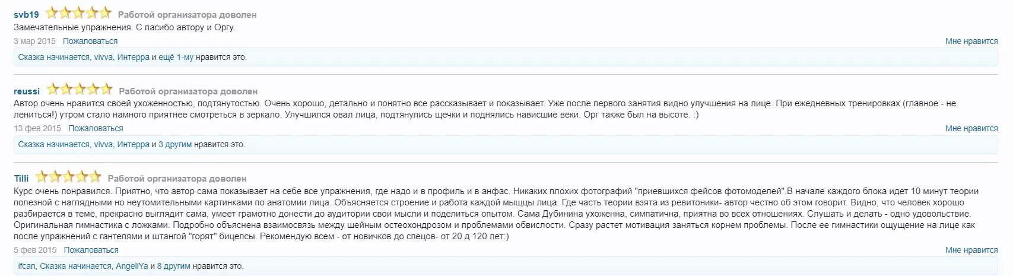The image size is (1013, 276).
Task: Report the review dated 5 фев 2015
Action: click(x=91, y=250)
